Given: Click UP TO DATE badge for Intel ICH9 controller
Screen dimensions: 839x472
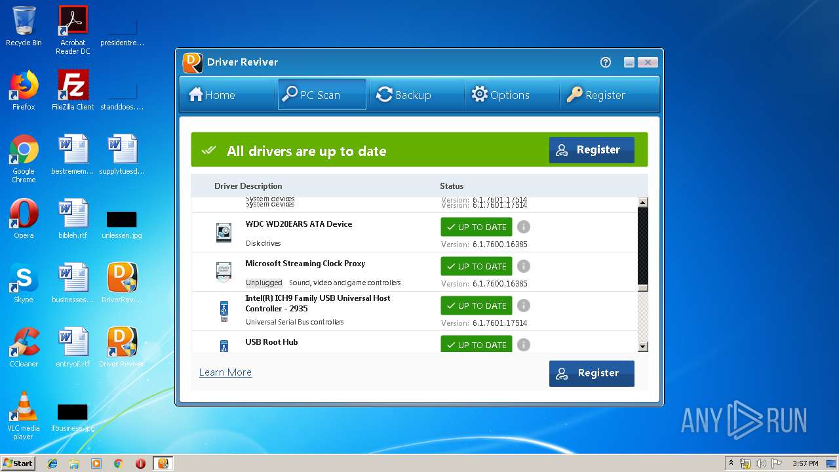Looking at the screenshot, I should [477, 305].
